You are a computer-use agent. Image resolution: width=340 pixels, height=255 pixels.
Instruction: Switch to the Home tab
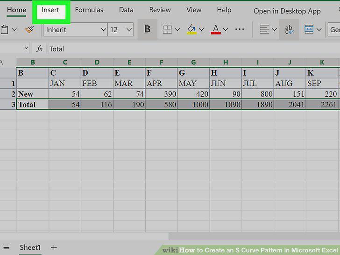16,10
